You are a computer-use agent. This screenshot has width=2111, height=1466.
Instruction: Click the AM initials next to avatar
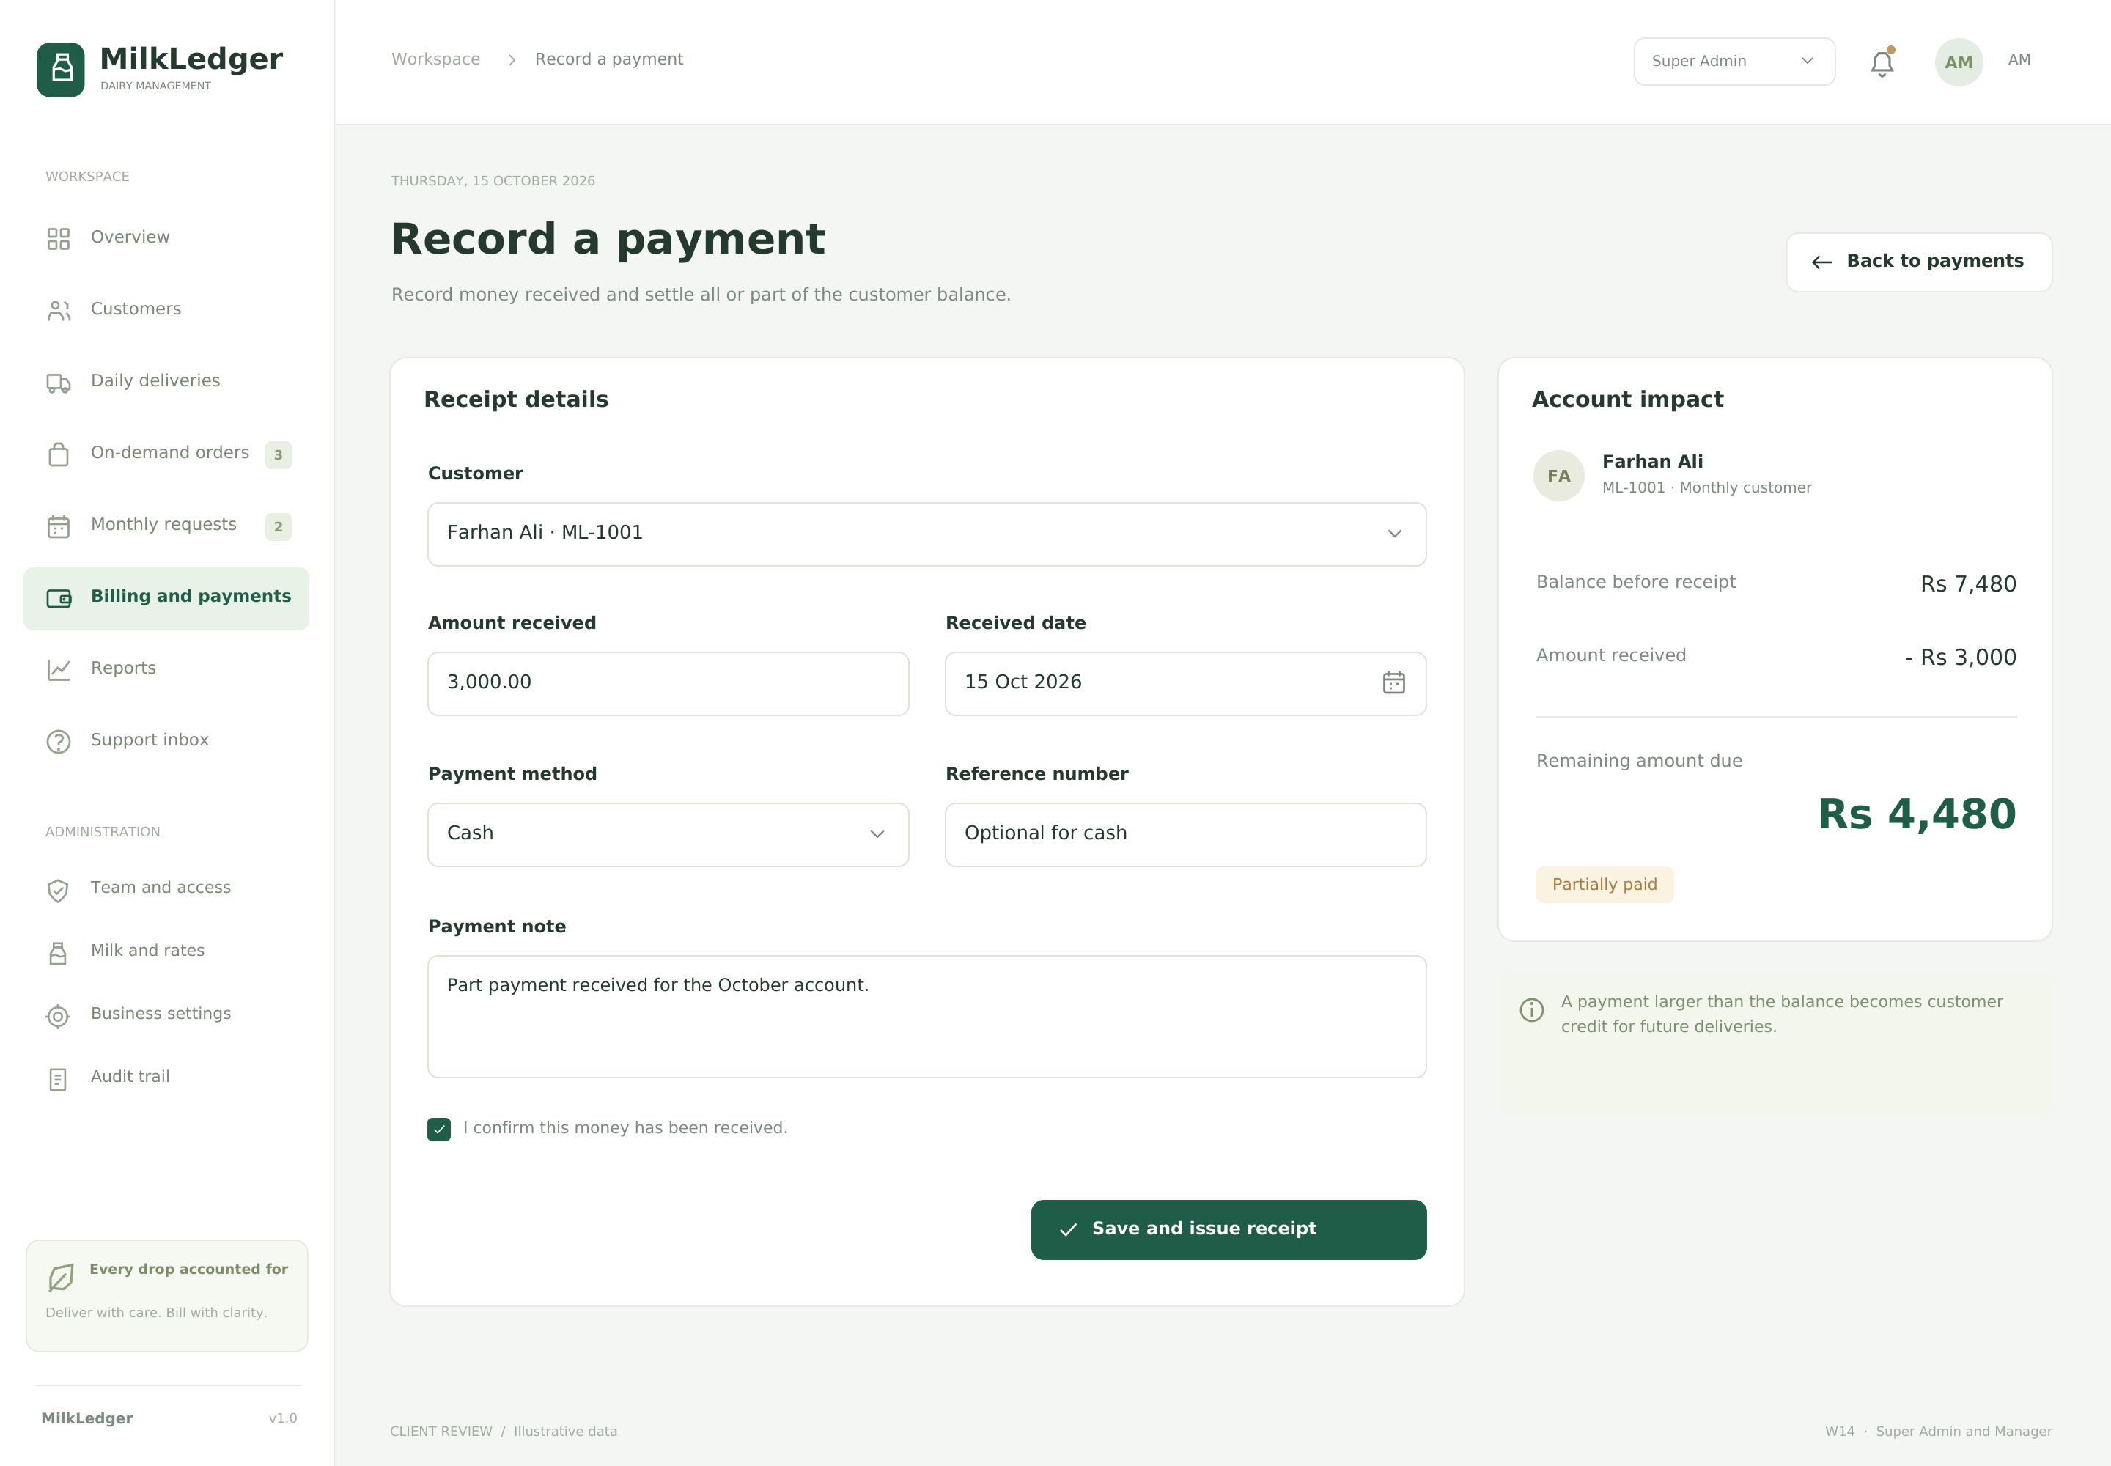tap(2019, 59)
